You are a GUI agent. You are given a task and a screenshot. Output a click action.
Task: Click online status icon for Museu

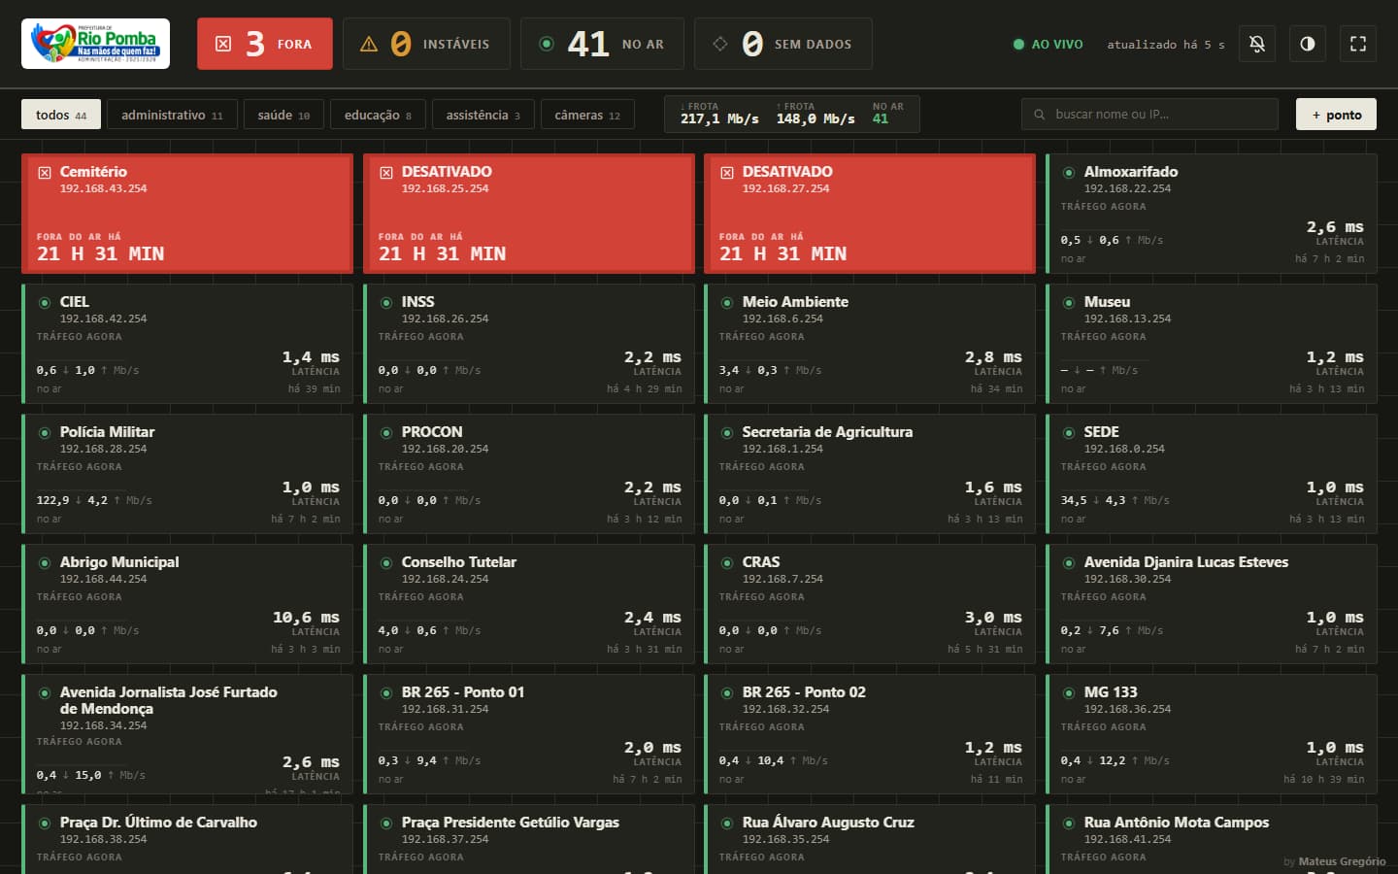(x=1069, y=302)
